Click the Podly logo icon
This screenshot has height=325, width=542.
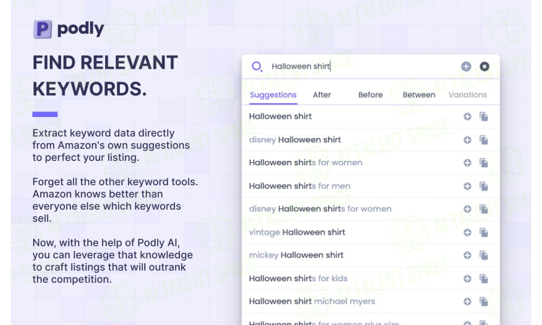pyautogui.click(x=42, y=29)
